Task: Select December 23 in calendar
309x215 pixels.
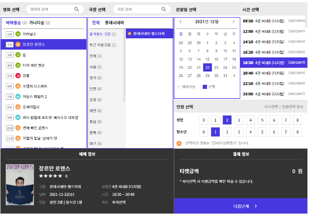Action: (x=216, y=68)
